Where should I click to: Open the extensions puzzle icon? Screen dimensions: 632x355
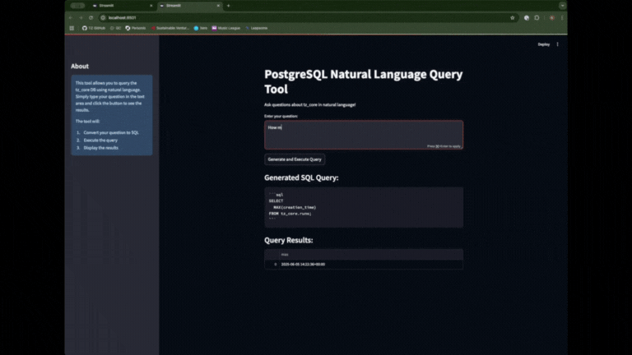point(537,18)
